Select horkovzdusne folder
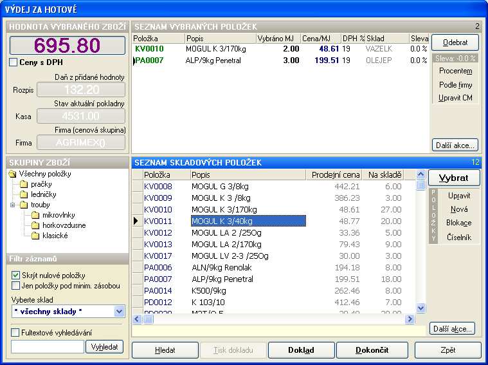This screenshot has width=488, height=365. (64, 225)
